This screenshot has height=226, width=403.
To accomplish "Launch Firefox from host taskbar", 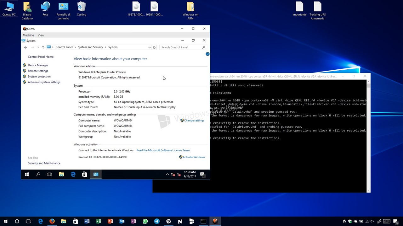I will (52, 221).
